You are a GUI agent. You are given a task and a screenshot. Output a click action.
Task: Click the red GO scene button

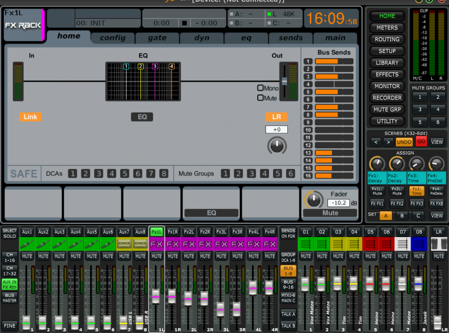421,142
